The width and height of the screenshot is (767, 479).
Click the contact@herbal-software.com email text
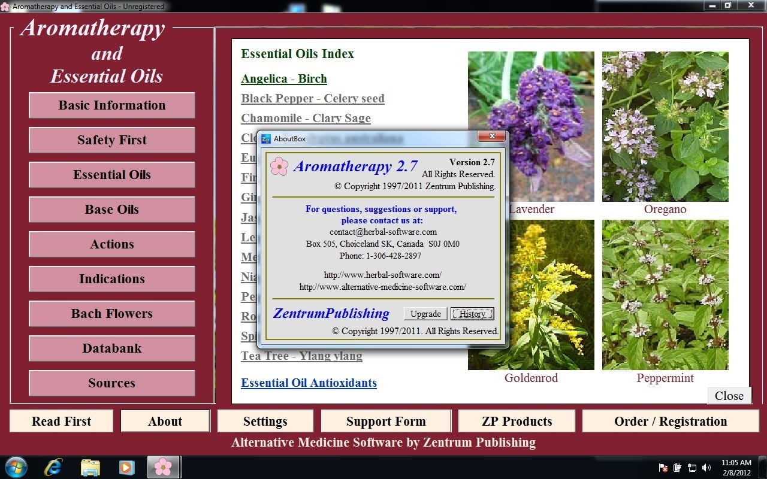pyautogui.click(x=383, y=232)
